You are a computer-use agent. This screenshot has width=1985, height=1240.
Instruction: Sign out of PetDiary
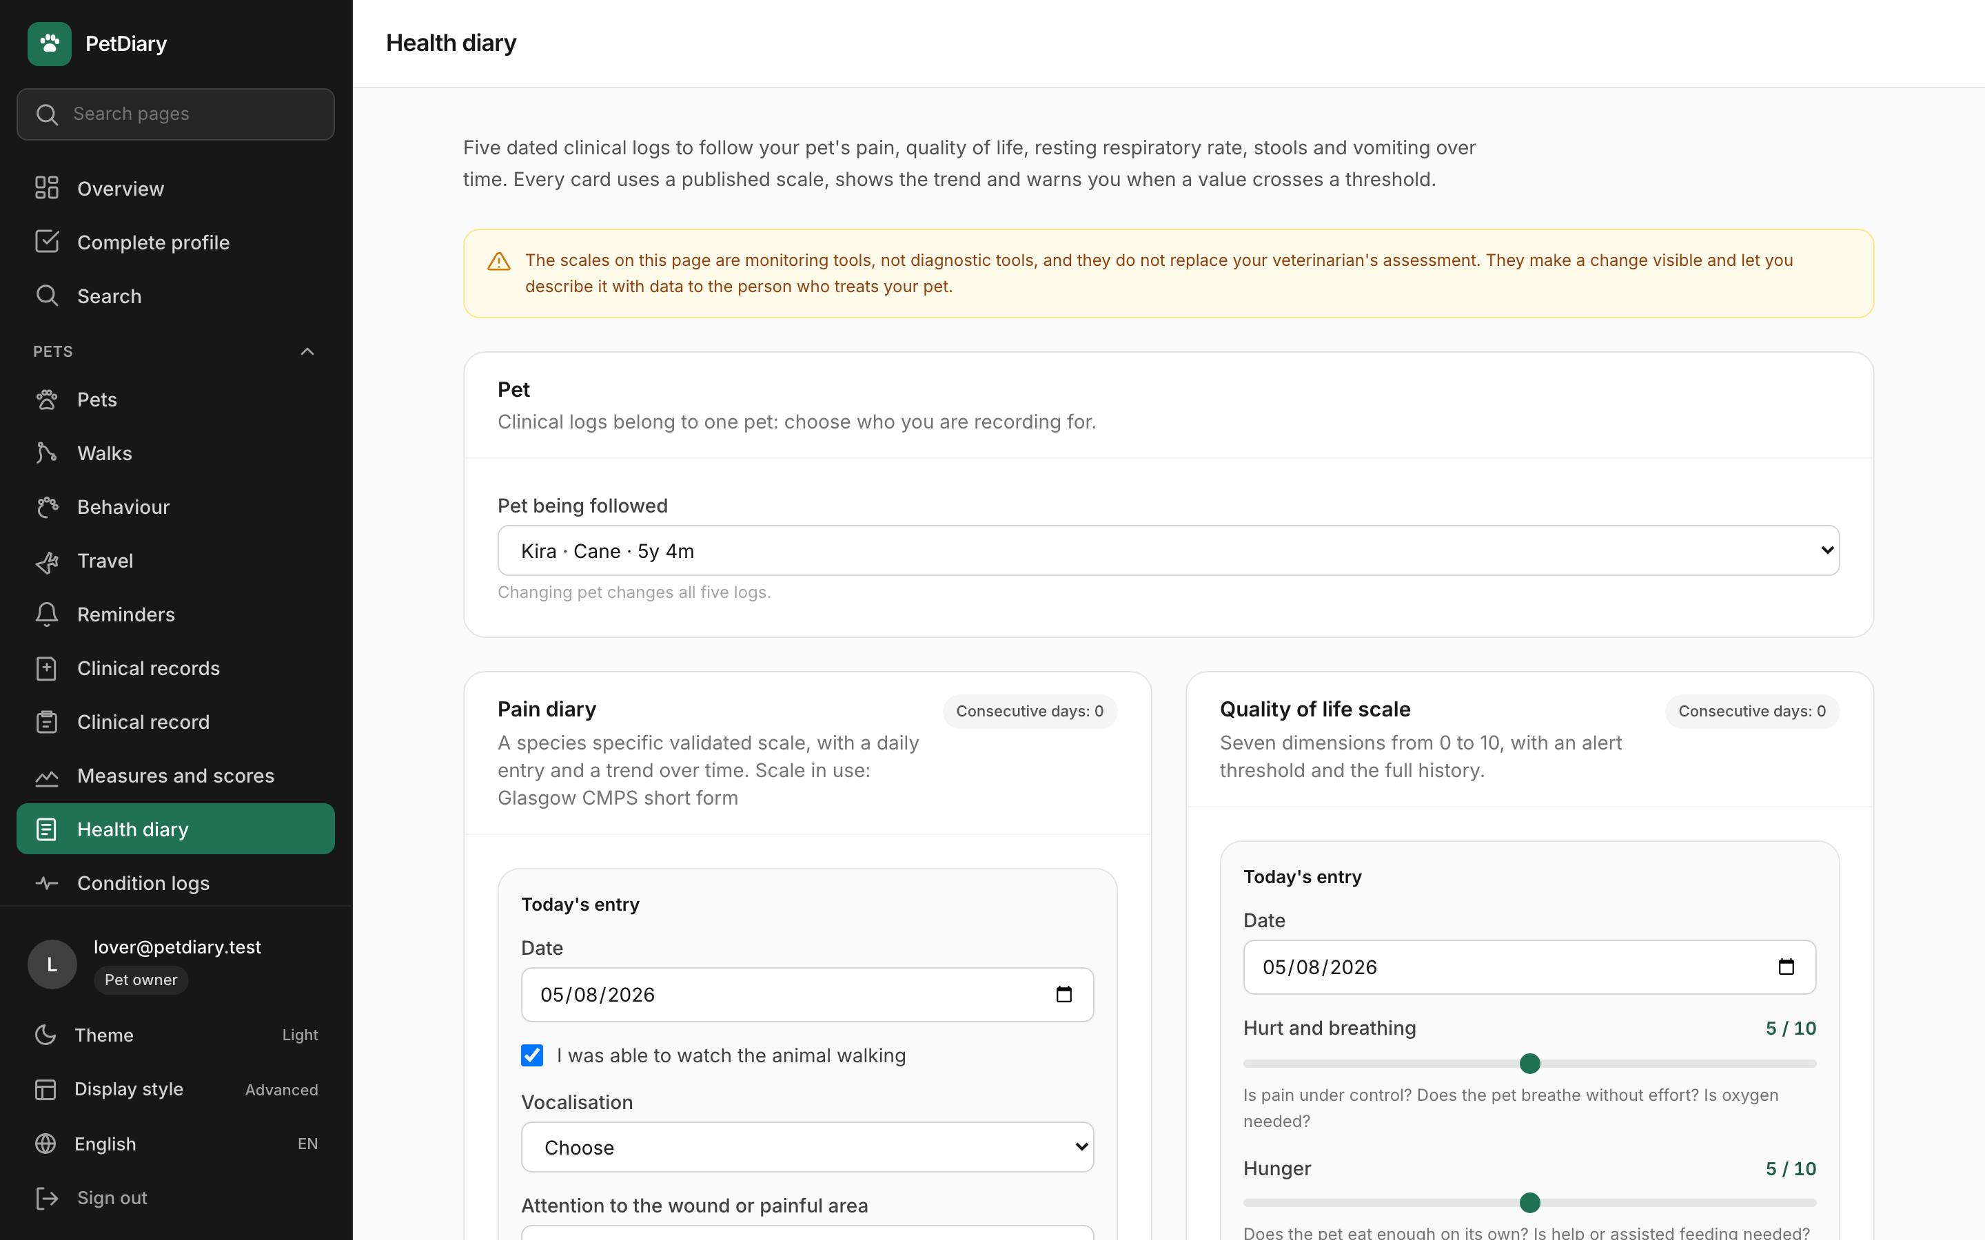click(x=176, y=1197)
